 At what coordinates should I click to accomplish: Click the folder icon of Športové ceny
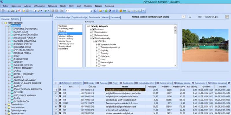point(9,114)
